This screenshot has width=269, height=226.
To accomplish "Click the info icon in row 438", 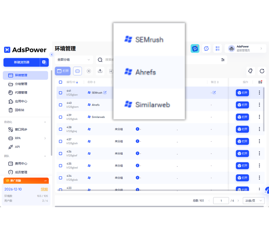I will pyautogui.click(x=137, y=129).
